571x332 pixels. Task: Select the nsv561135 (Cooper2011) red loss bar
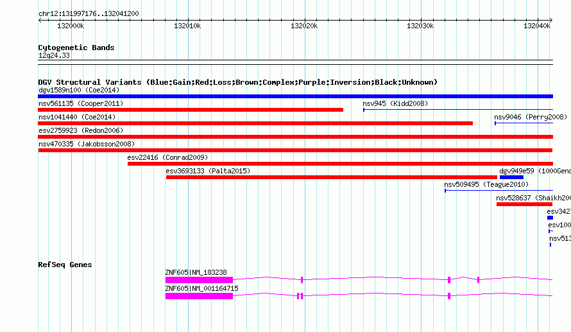(191, 110)
